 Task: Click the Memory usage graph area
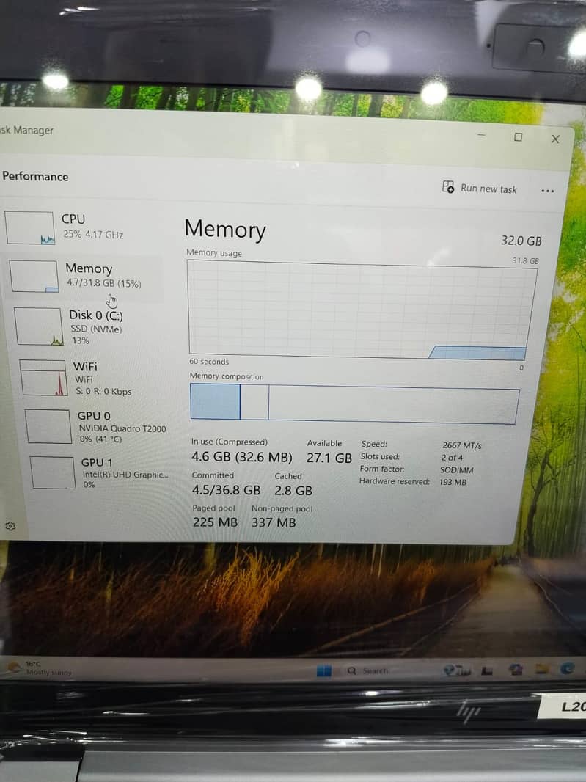(x=359, y=310)
